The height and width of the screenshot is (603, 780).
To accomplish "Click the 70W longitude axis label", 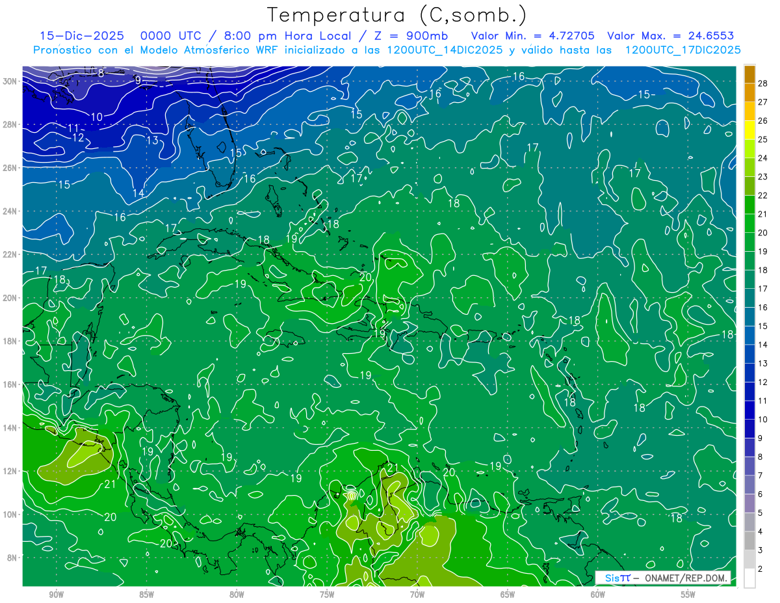I will click(417, 595).
